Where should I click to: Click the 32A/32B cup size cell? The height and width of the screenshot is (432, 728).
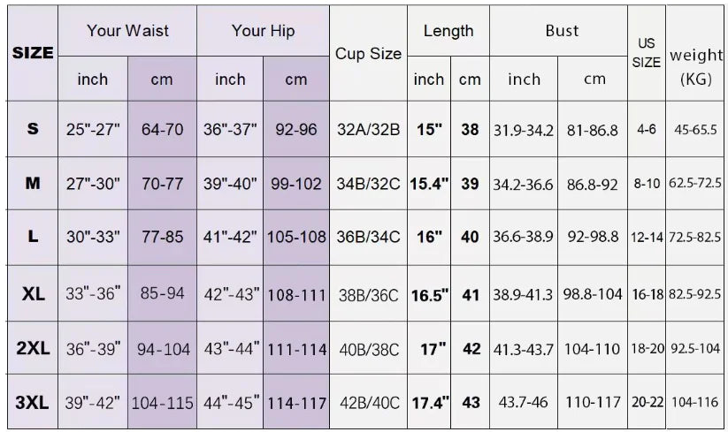(368, 130)
